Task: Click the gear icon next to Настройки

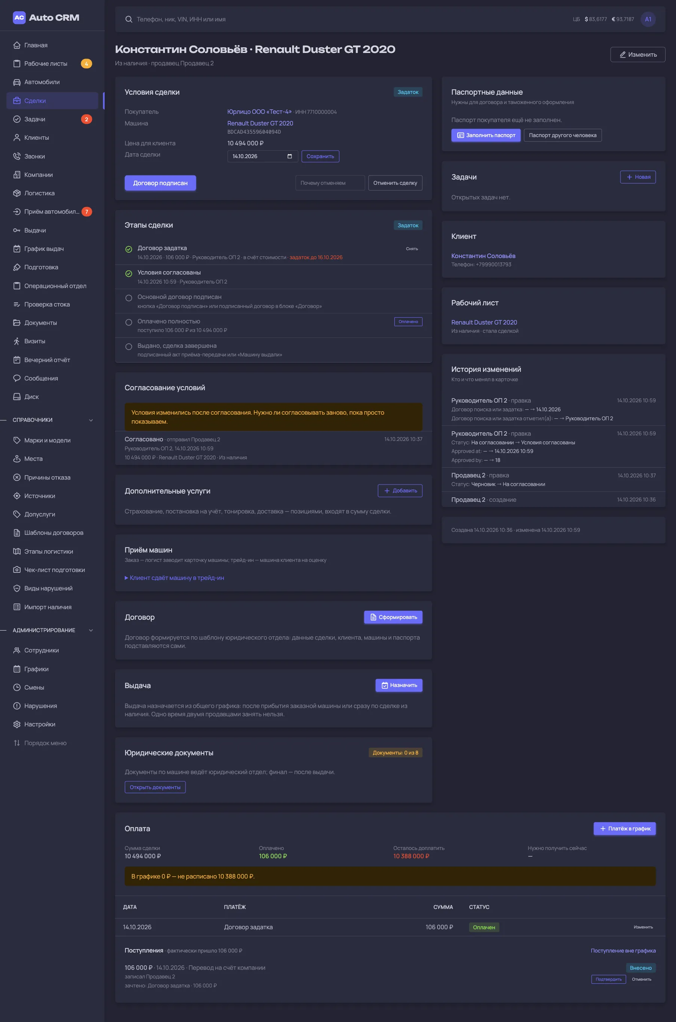Action: point(17,724)
